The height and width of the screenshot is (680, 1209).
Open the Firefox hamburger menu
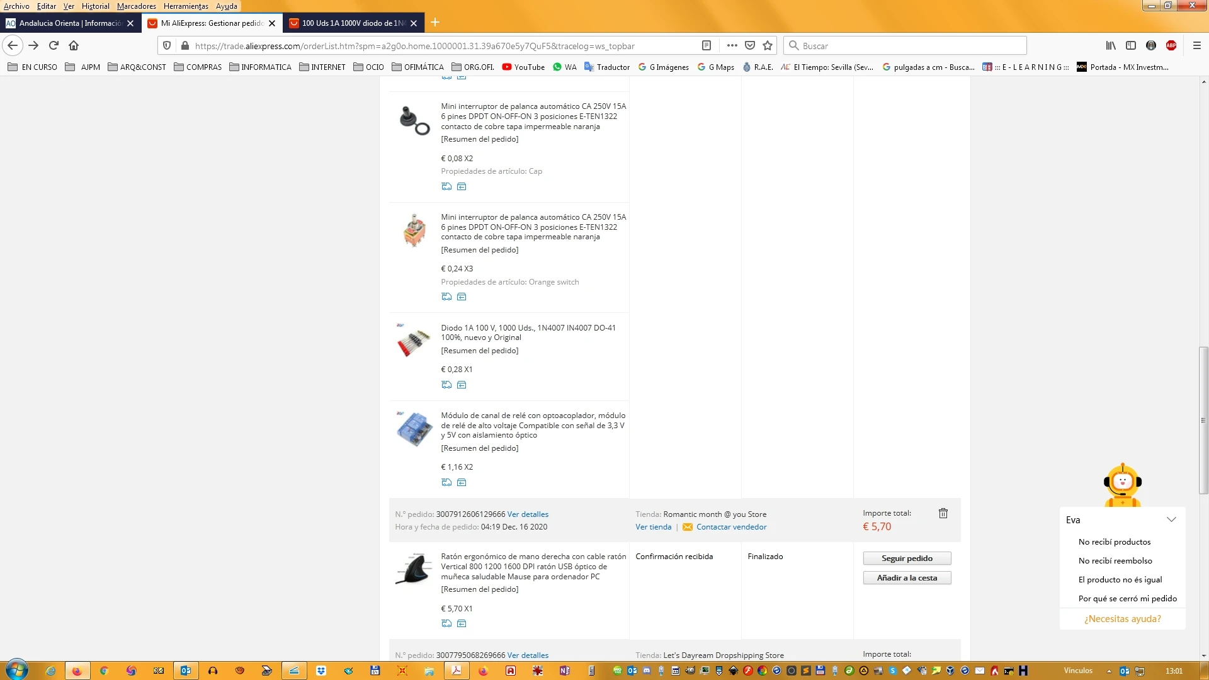pos(1196,45)
